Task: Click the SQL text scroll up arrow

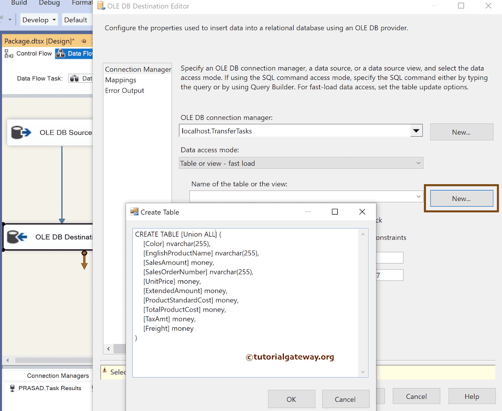Action: coord(363,234)
